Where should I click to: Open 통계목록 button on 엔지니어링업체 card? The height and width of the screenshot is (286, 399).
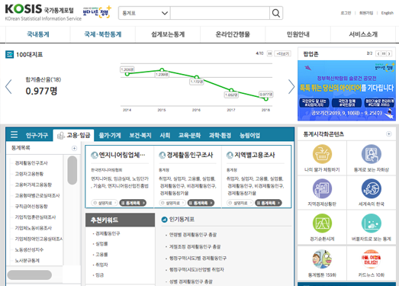pos(133,203)
